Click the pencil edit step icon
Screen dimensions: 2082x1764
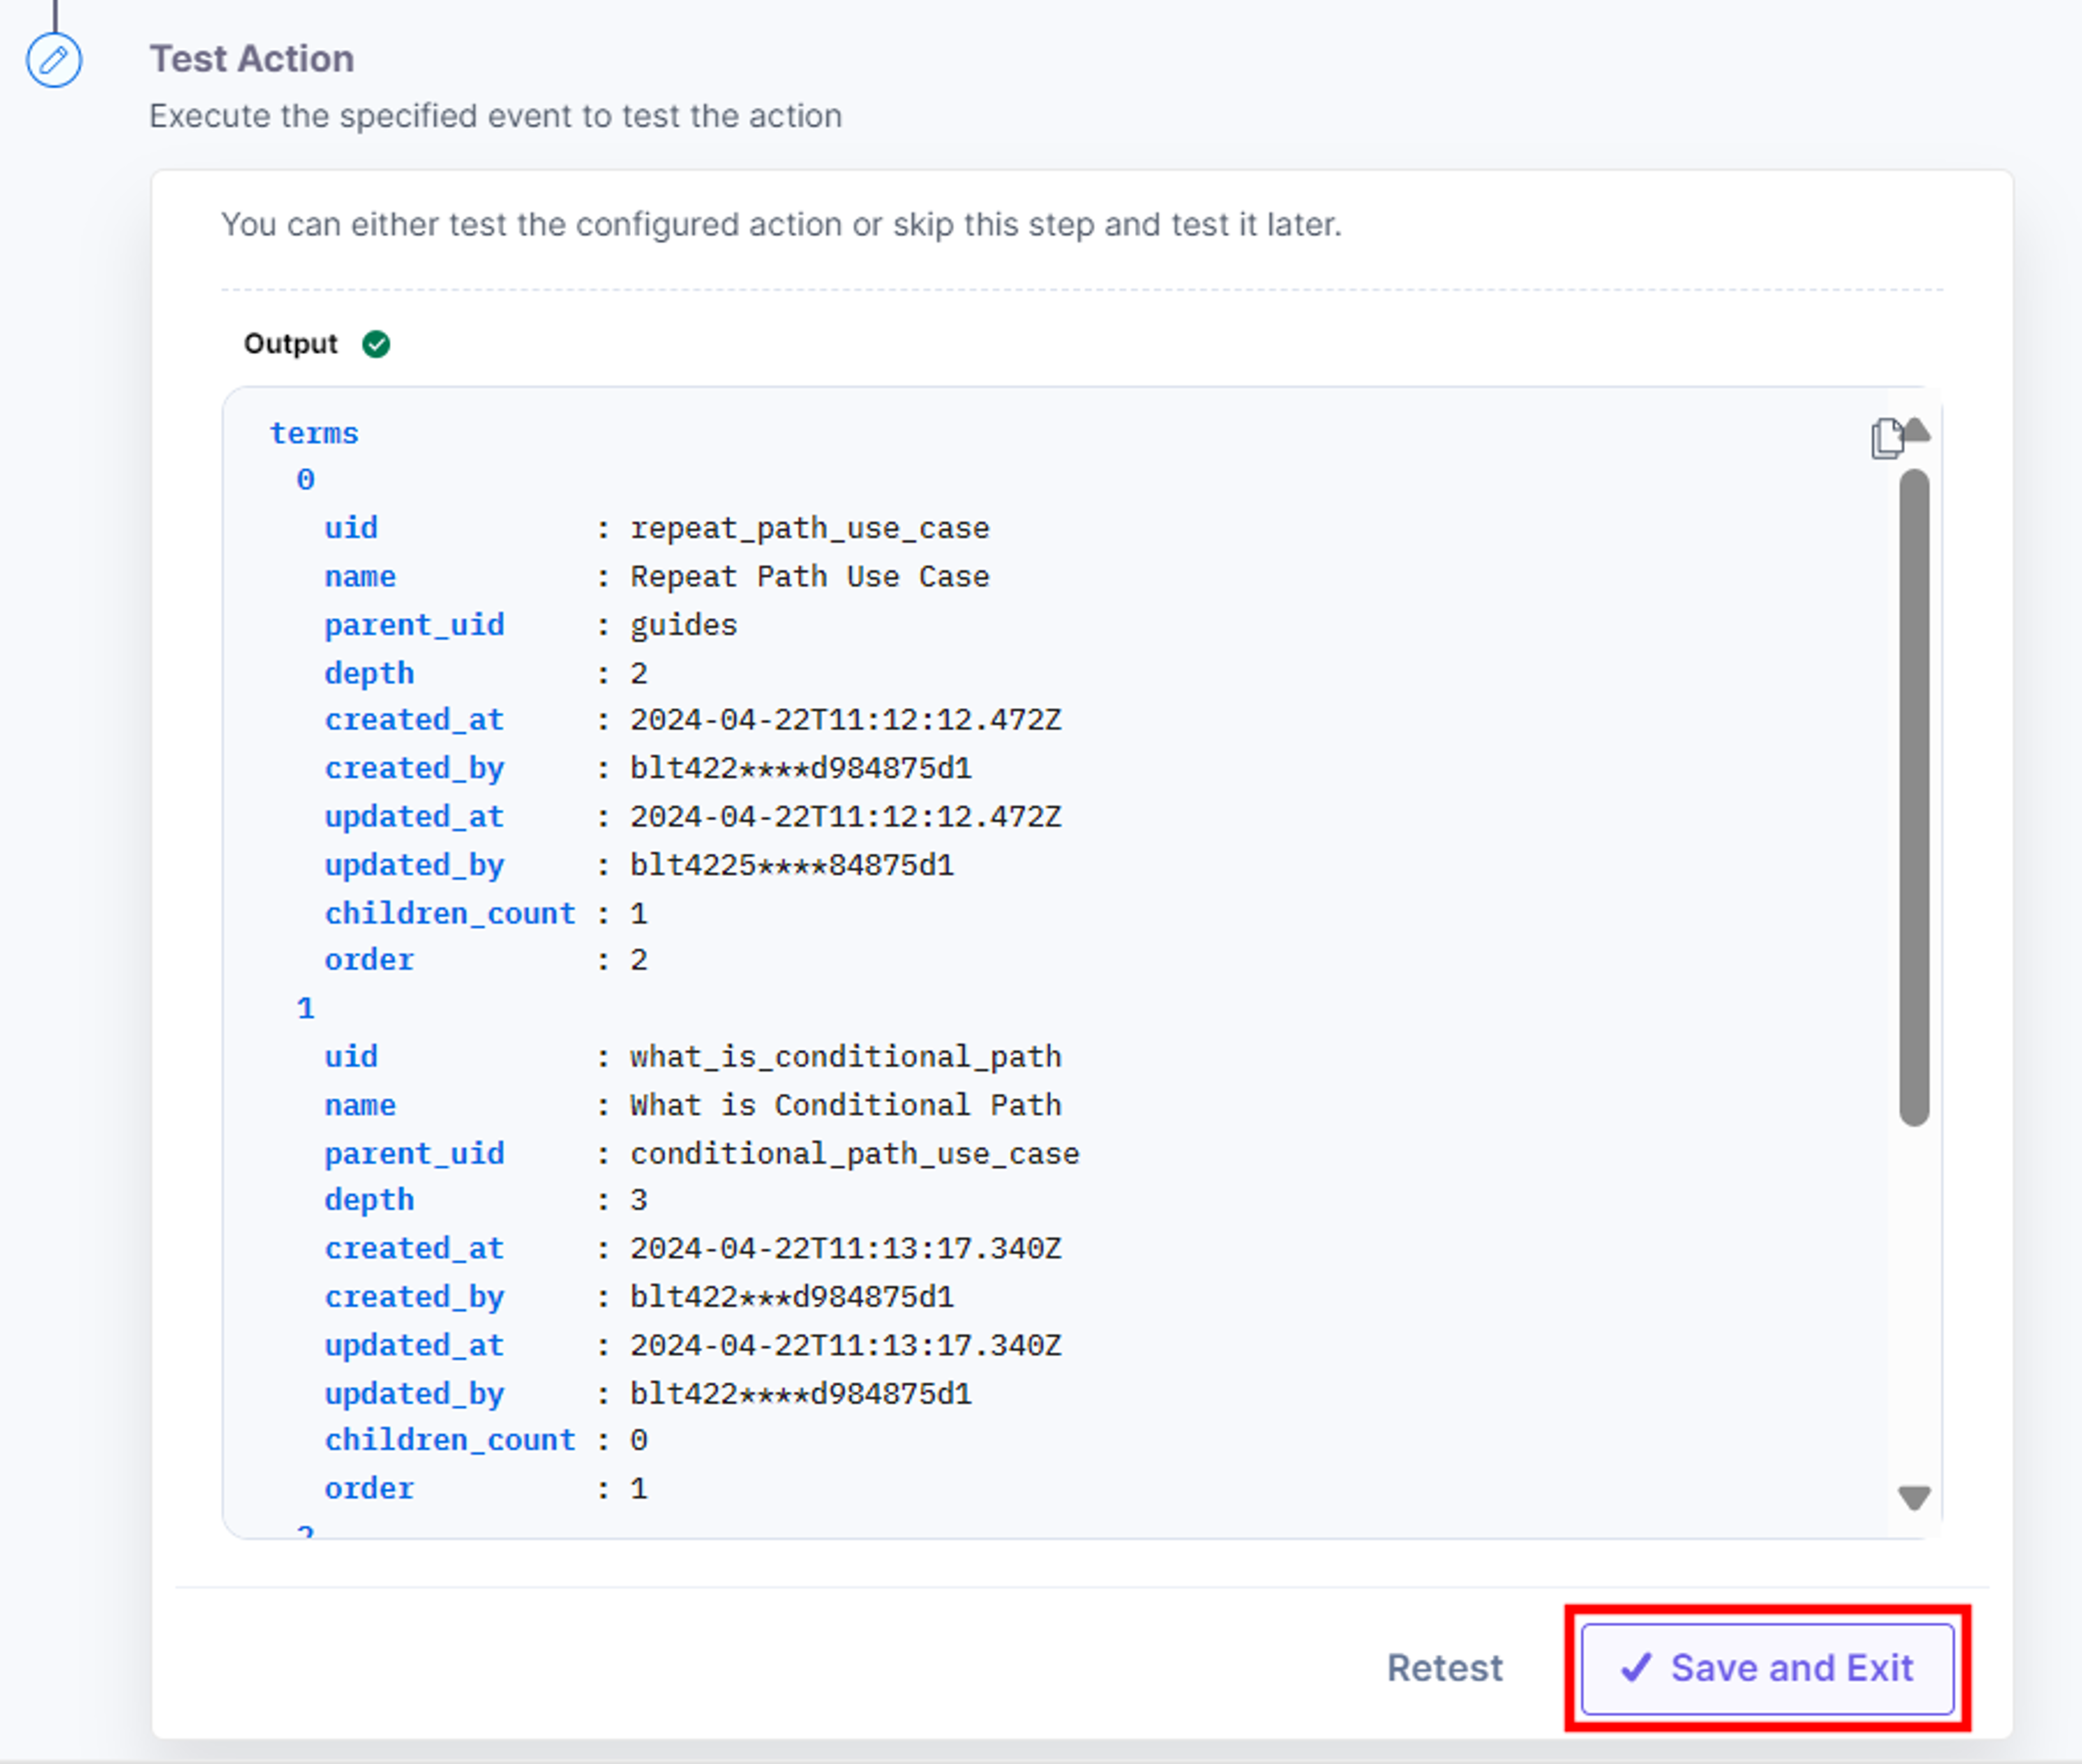click(54, 60)
